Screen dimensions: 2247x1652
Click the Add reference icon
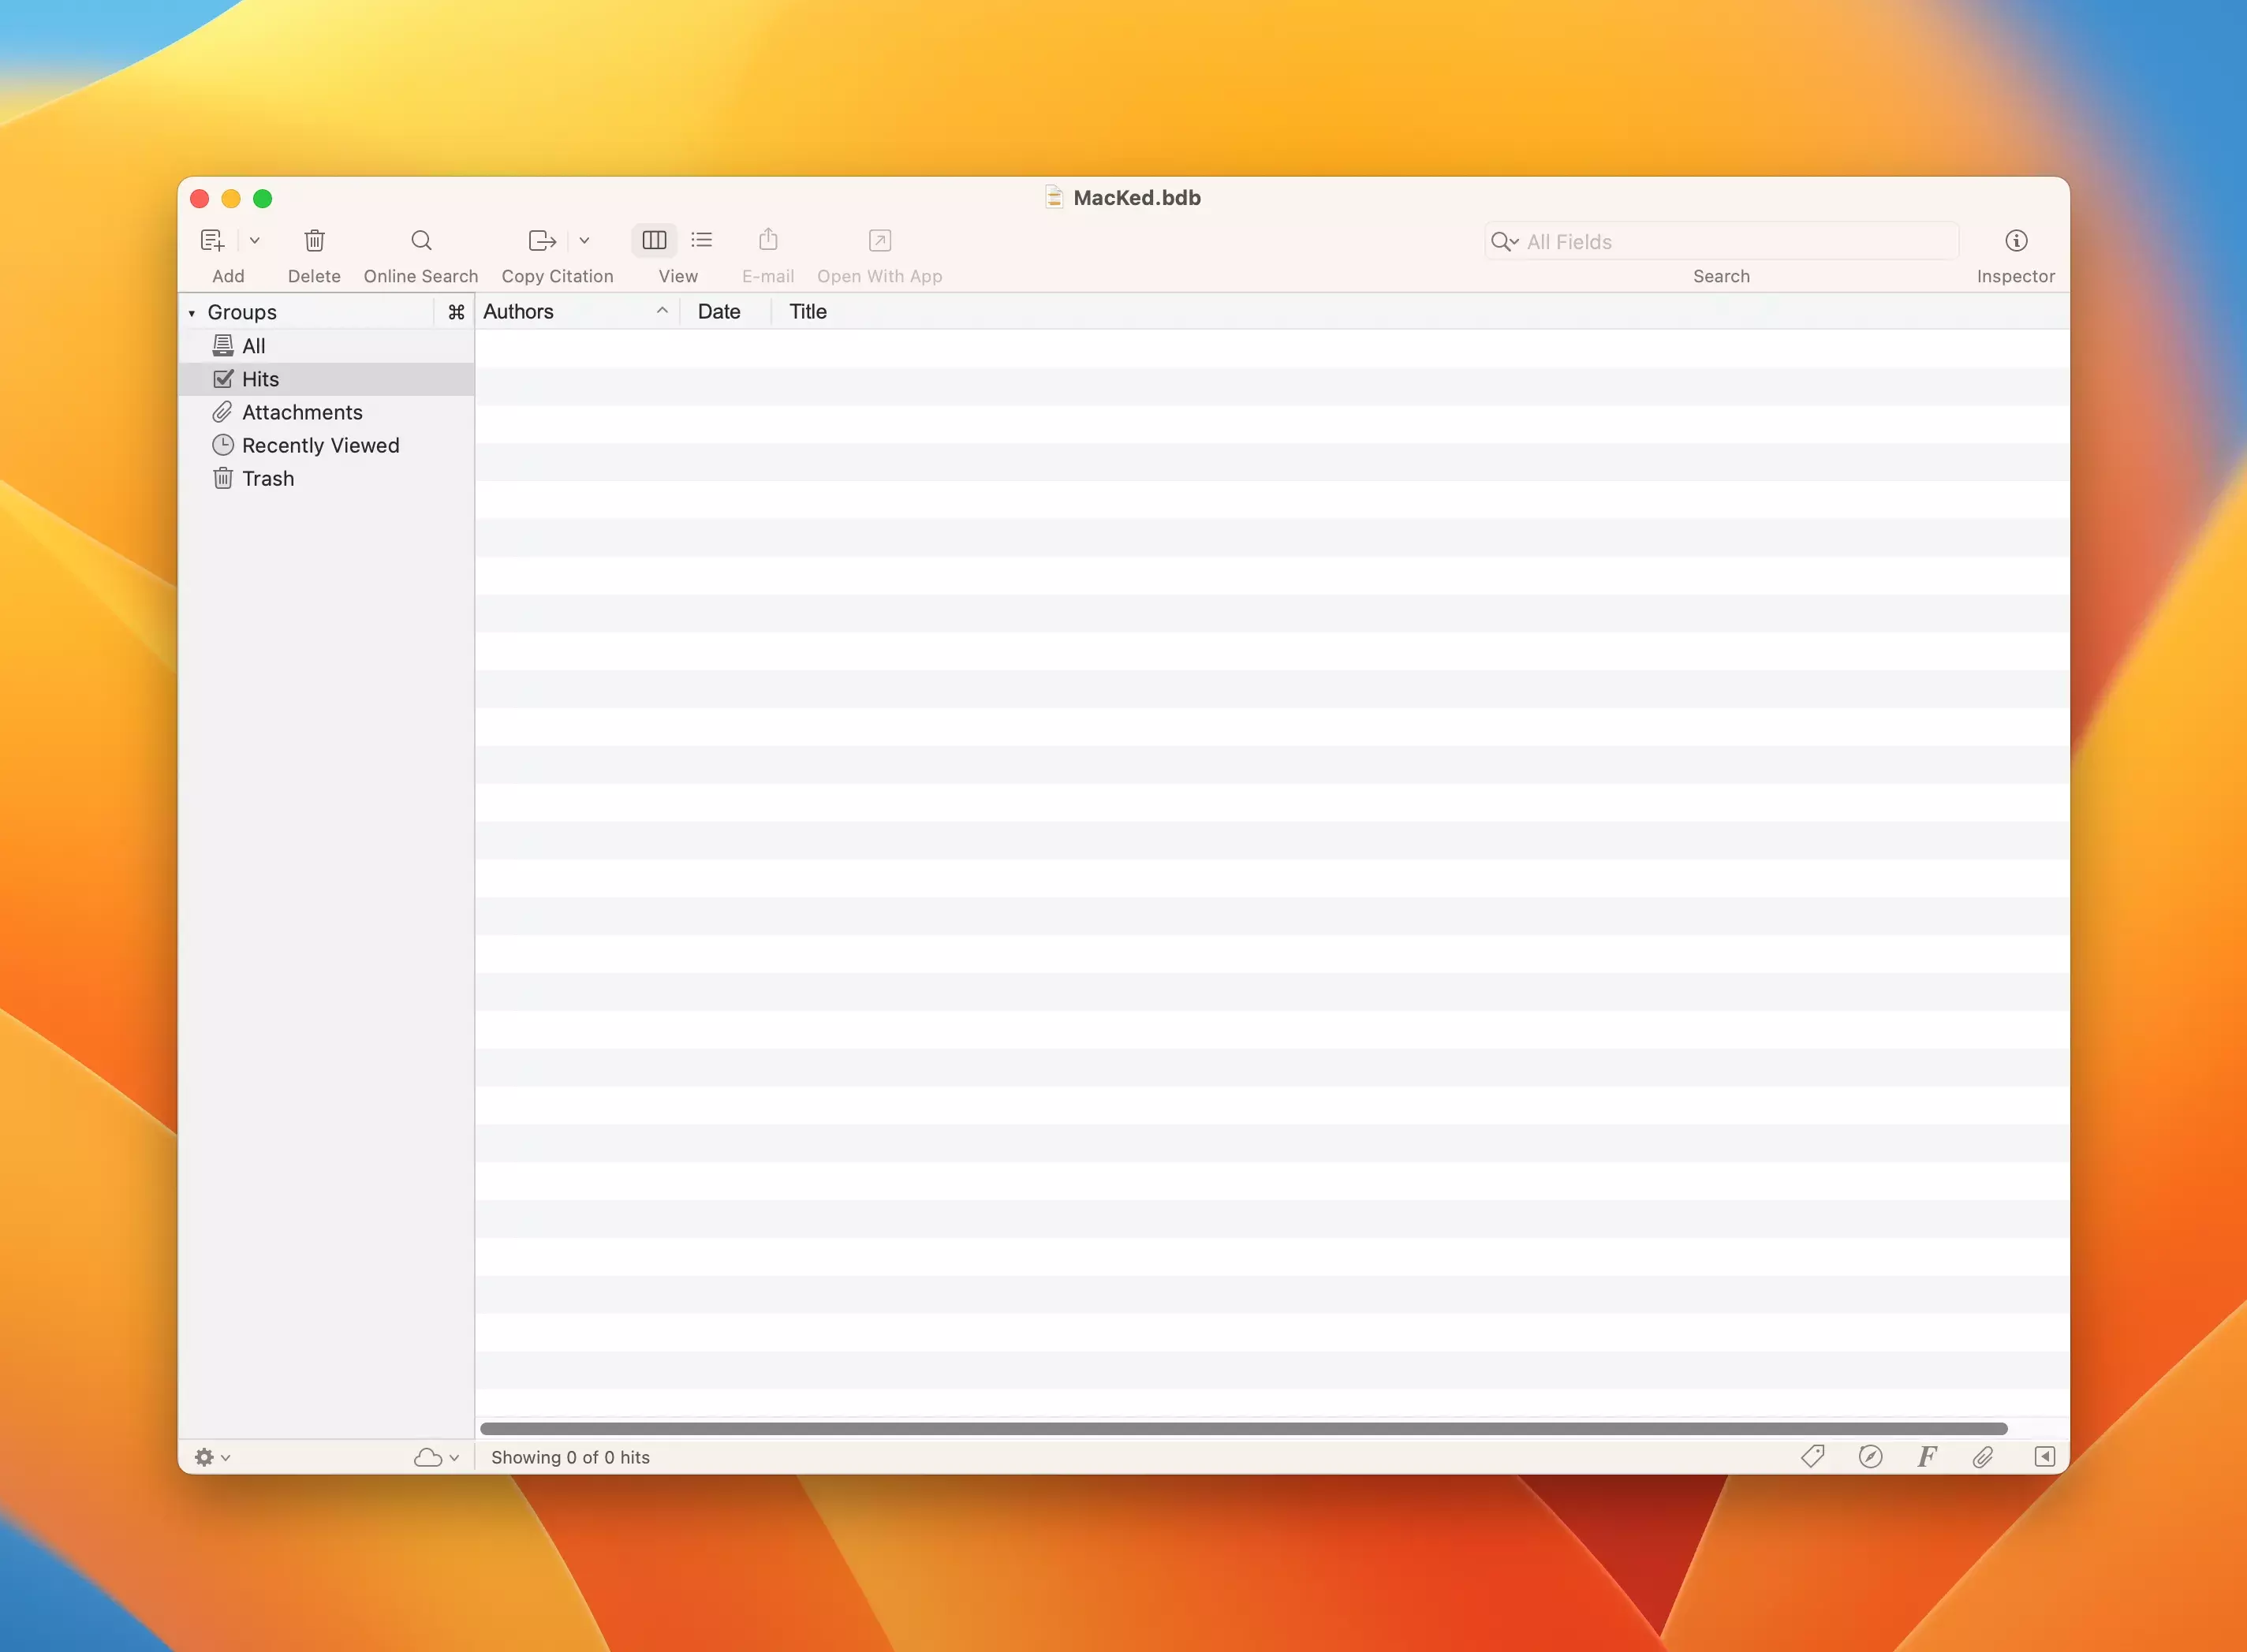tap(212, 240)
